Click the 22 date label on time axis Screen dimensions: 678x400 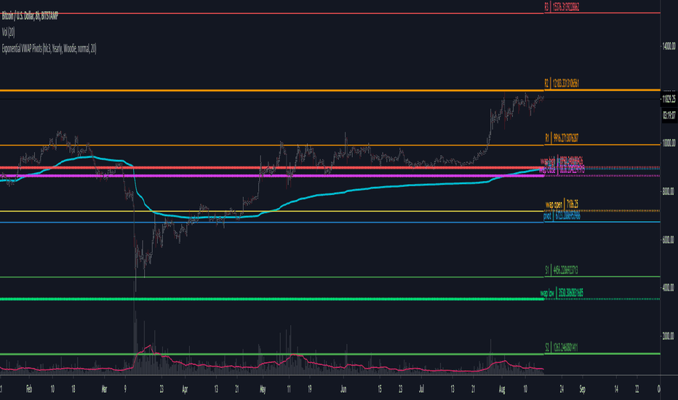click(637, 389)
